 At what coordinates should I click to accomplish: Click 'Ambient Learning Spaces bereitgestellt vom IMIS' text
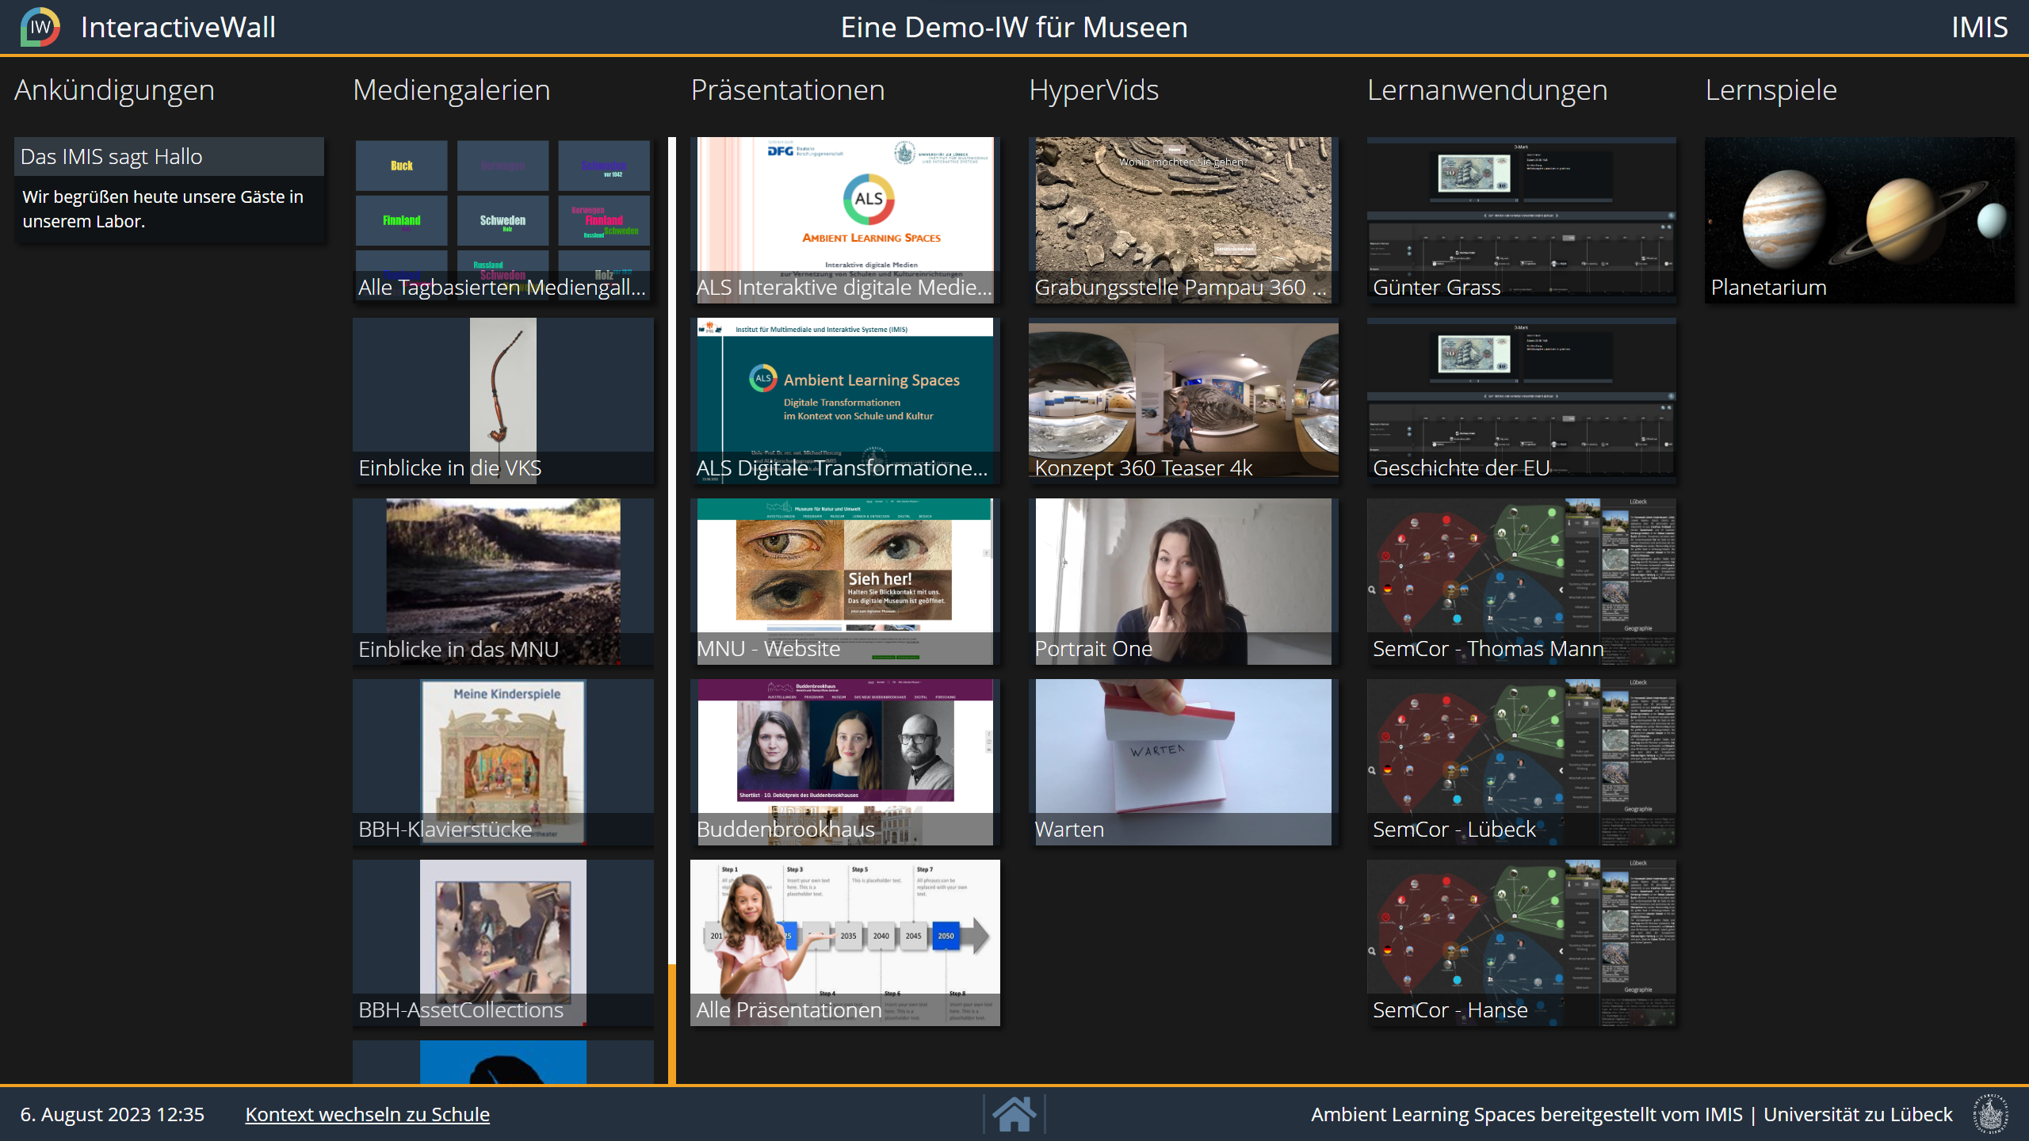[1527, 1114]
